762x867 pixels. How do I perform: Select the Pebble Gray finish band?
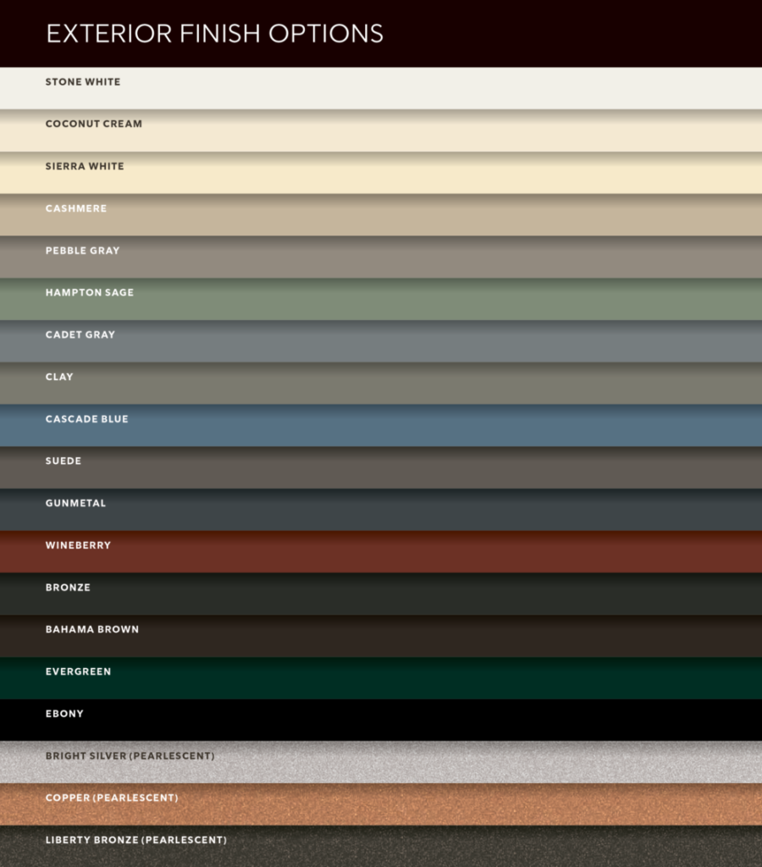pyautogui.click(x=381, y=257)
